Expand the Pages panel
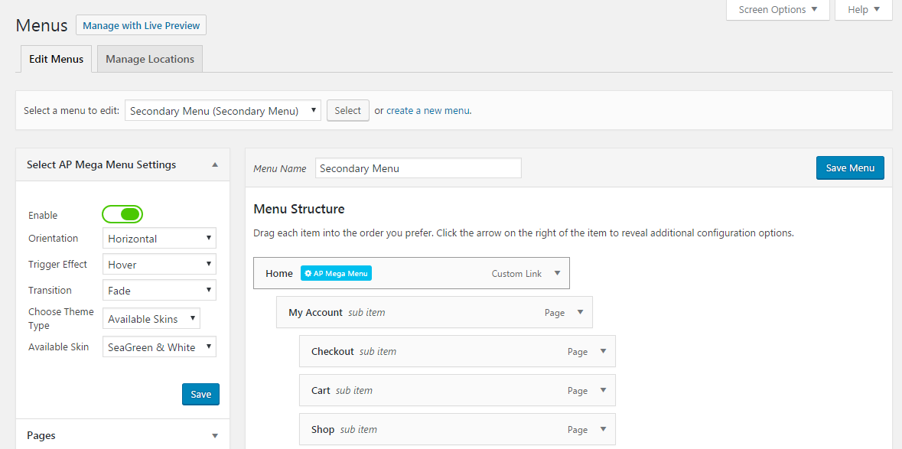Viewport: 902px width, 449px height. (215, 436)
